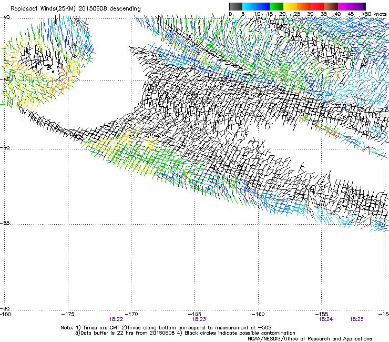
Task: Click the black contamination circle in the western swath
Action: tap(53, 72)
